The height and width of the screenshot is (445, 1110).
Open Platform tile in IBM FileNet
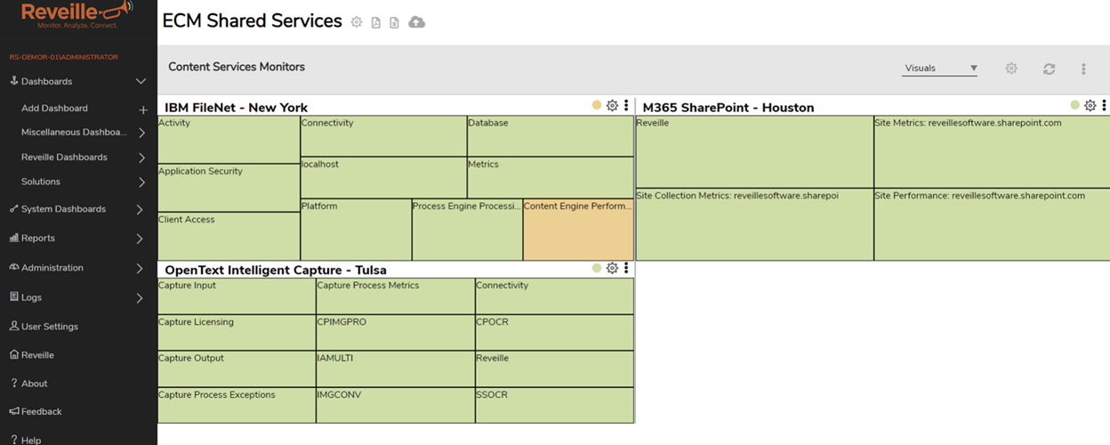[x=356, y=230]
